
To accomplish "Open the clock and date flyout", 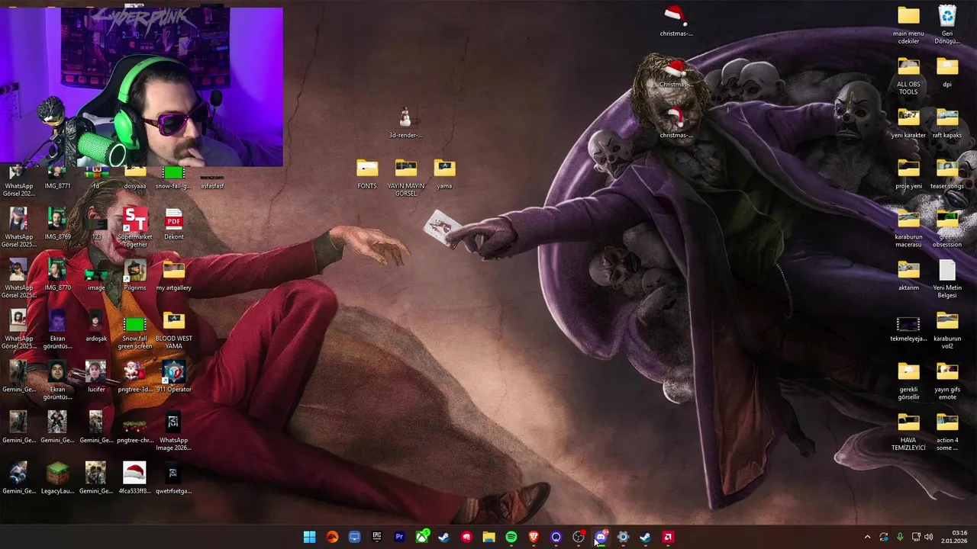I will pyautogui.click(x=955, y=537).
